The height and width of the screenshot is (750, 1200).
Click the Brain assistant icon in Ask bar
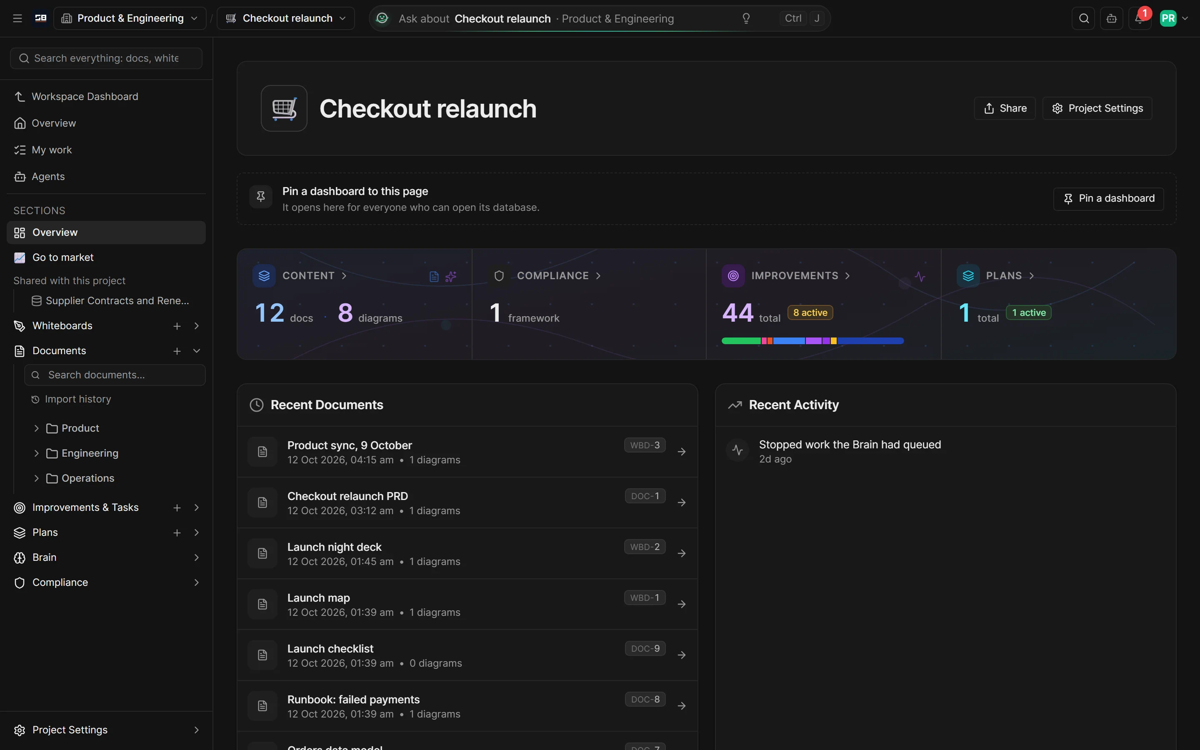(x=382, y=18)
